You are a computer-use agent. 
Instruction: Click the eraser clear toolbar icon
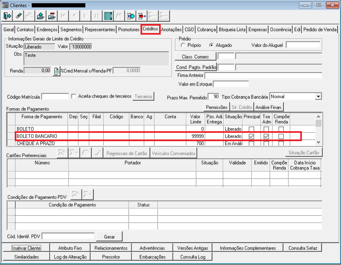pyautogui.click(x=18, y=16)
